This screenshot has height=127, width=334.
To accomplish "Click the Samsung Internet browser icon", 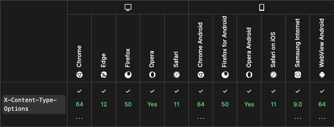I will 298,75.
